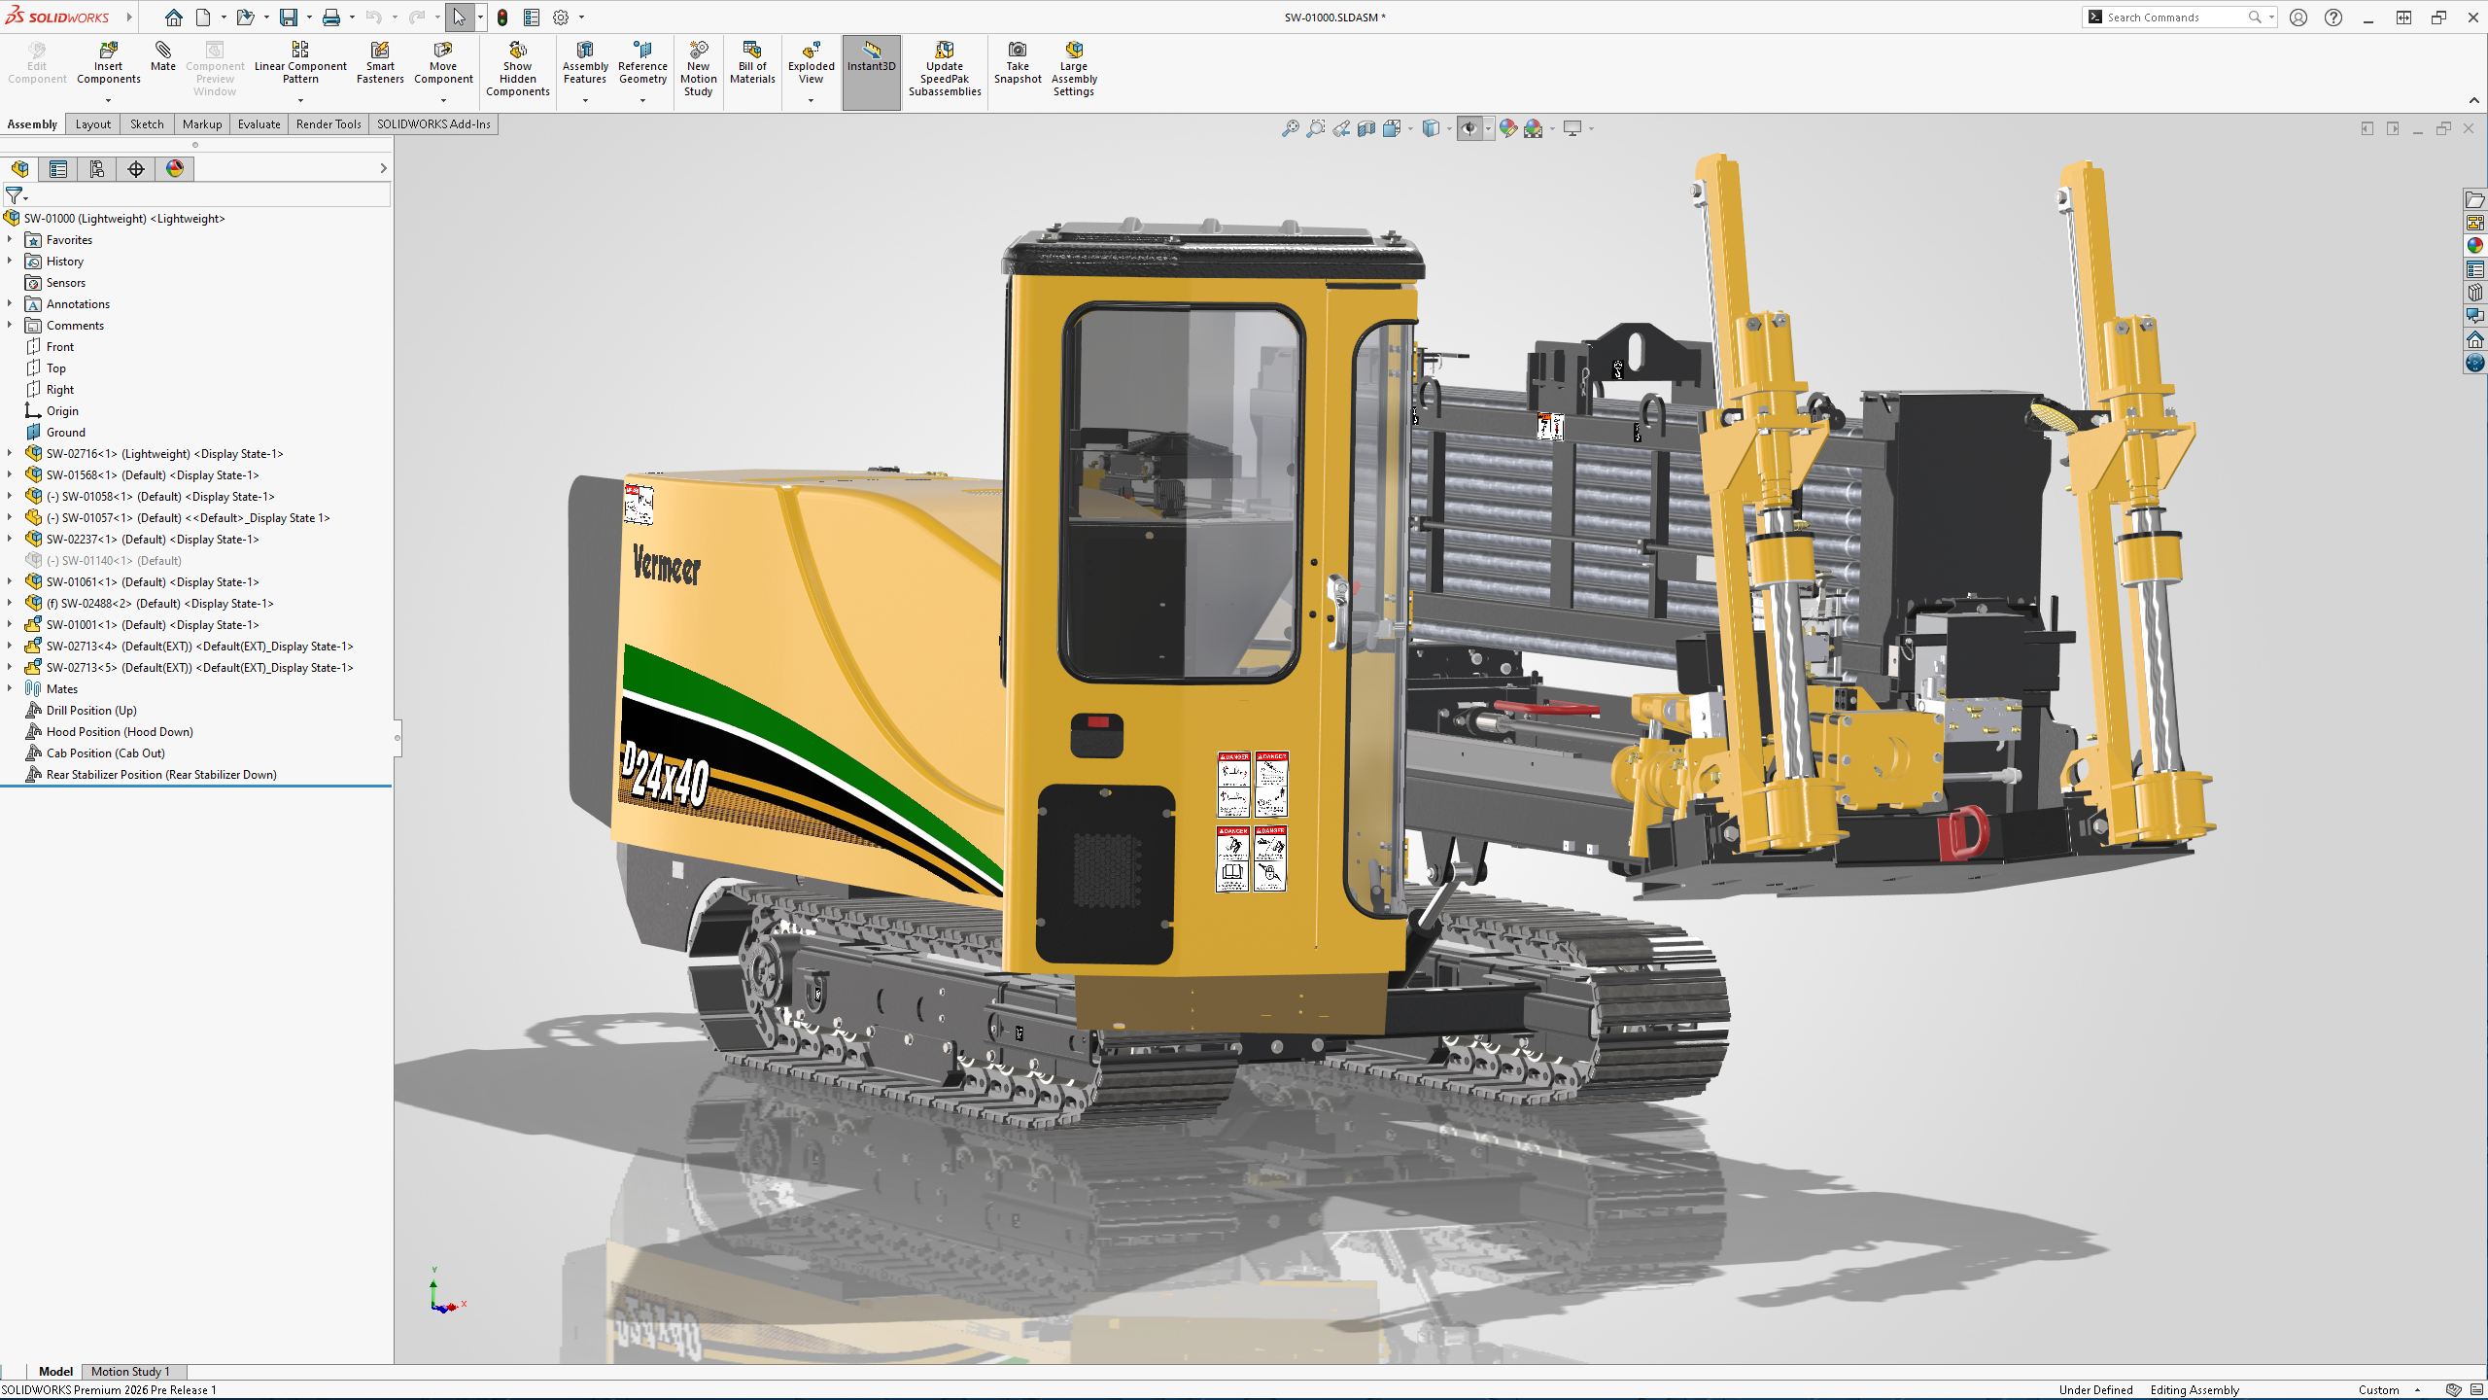
Task: Toggle Show Hidden Components
Action: click(517, 51)
